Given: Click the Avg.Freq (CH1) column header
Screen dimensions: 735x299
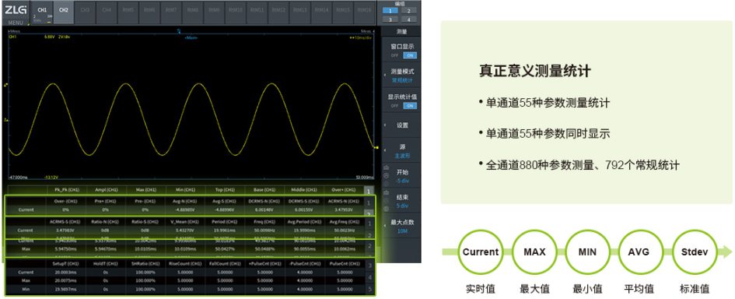Looking at the screenshot, I should click(x=344, y=222).
